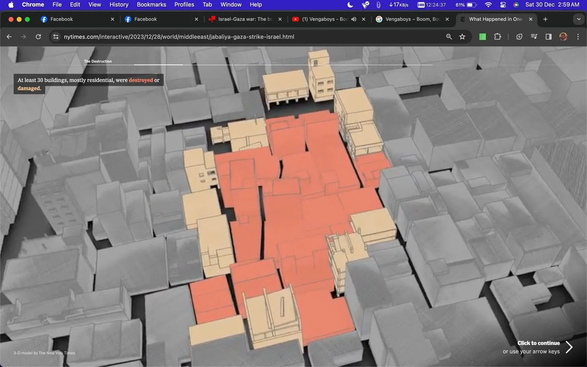Screen dimensions: 587x367
Task: Mute the Vengaboys YouTube tab audio
Action: point(354,19)
